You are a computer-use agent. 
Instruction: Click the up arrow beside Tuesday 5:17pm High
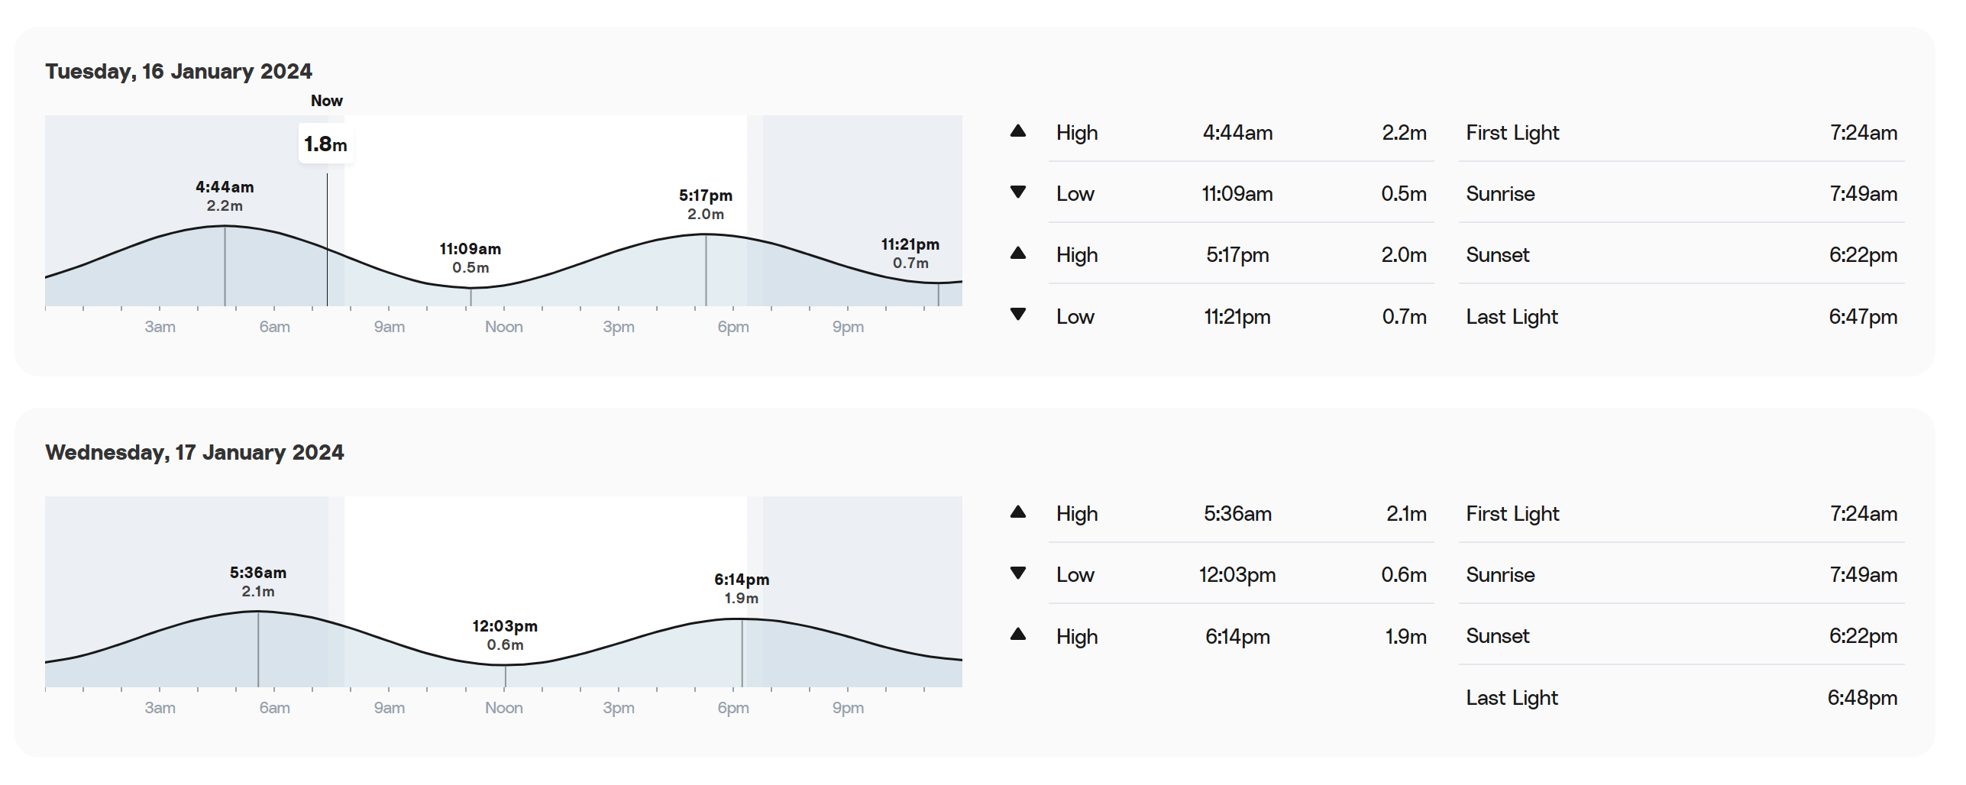(1017, 254)
